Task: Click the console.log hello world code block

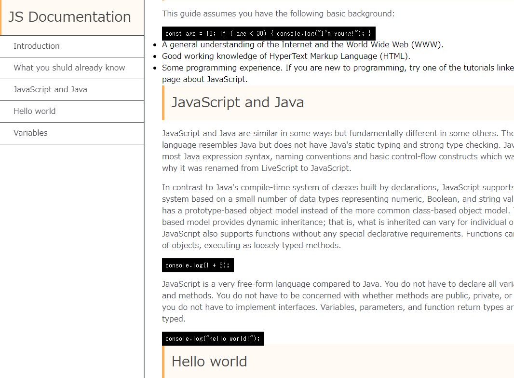Action: point(213,338)
